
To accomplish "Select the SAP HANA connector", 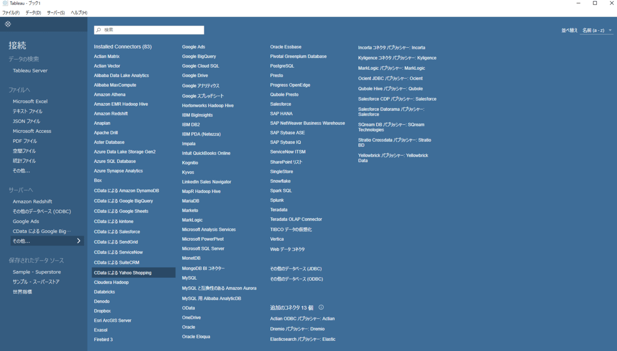I will pyautogui.click(x=281, y=113).
